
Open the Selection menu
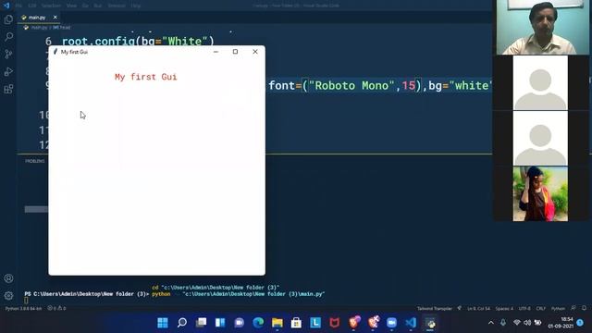pyautogui.click(x=51, y=6)
